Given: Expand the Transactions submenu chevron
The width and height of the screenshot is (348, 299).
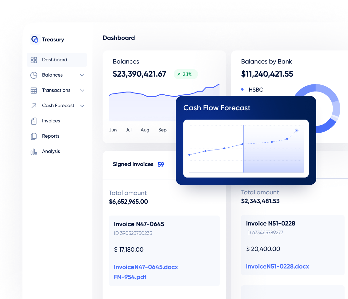Looking at the screenshot, I should 82,90.
